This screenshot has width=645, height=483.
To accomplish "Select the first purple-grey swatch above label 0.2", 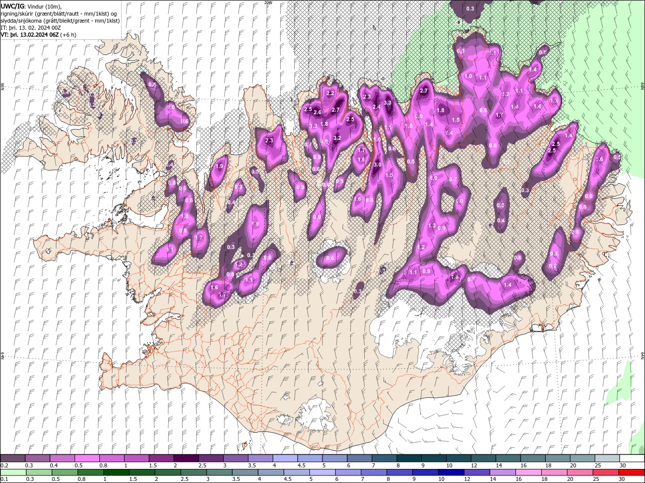I will pos(13,458).
